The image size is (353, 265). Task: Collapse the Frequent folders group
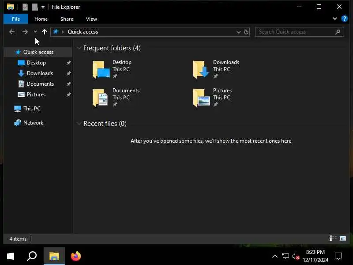(79, 48)
